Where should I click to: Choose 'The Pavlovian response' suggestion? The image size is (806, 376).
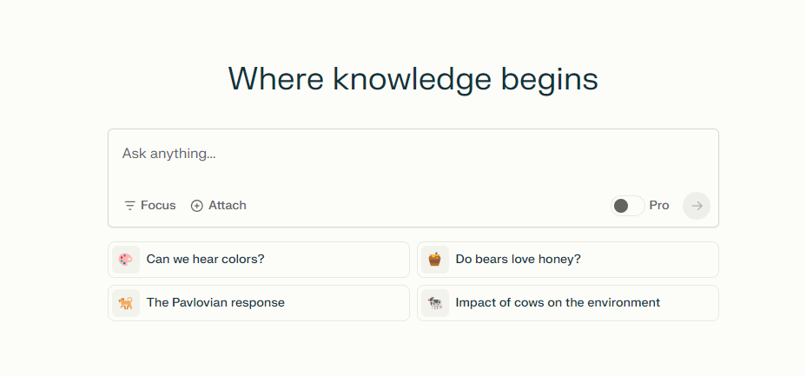pos(259,303)
